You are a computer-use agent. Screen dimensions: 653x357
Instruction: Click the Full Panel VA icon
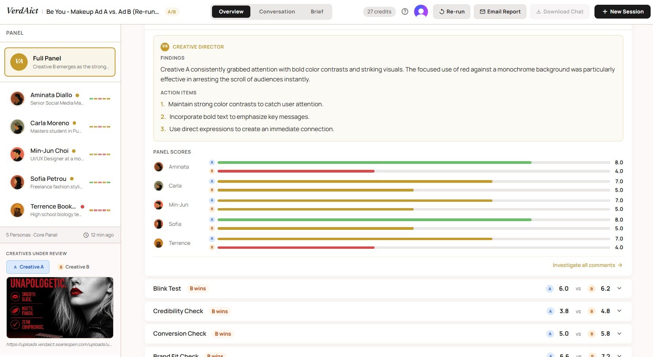pos(19,62)
